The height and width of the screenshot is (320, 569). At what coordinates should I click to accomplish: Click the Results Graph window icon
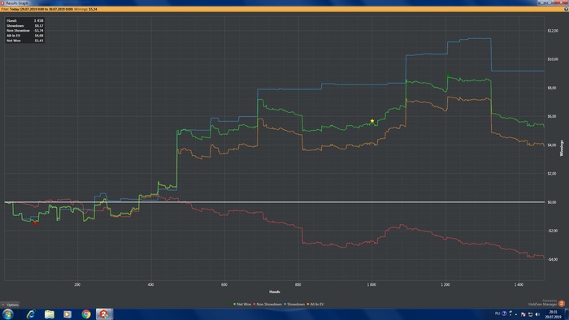(2, 2)
